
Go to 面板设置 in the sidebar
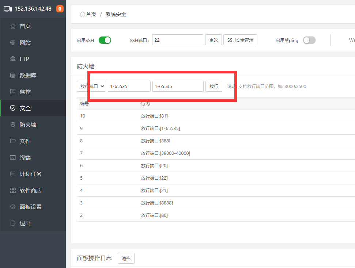tap(30, 207)
